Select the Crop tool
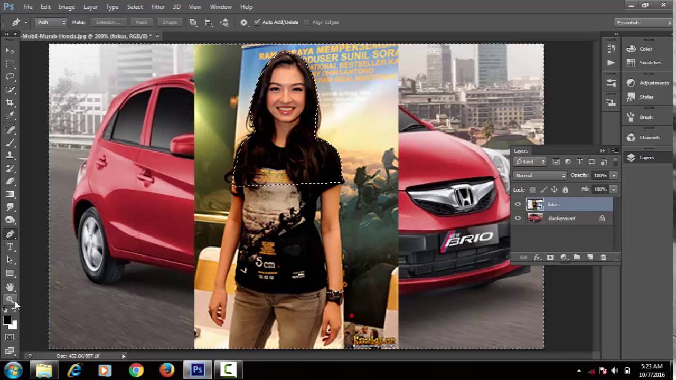This screenshot has height=380, width=676. coord(10,103)
